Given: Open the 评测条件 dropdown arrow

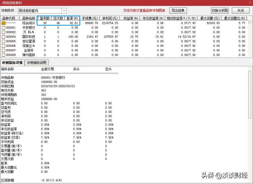Looking at the screenshot, I should 64,11.
